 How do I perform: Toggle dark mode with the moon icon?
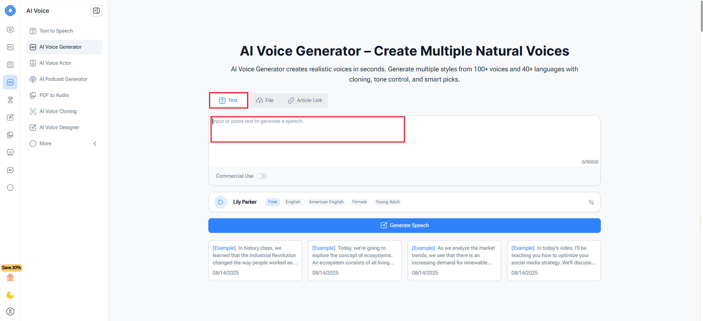(10, 295)
